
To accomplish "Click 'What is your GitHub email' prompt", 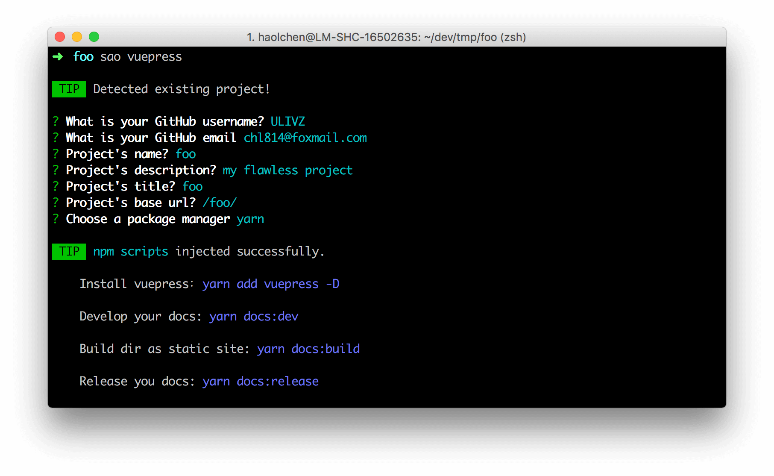I will [151, 138].
